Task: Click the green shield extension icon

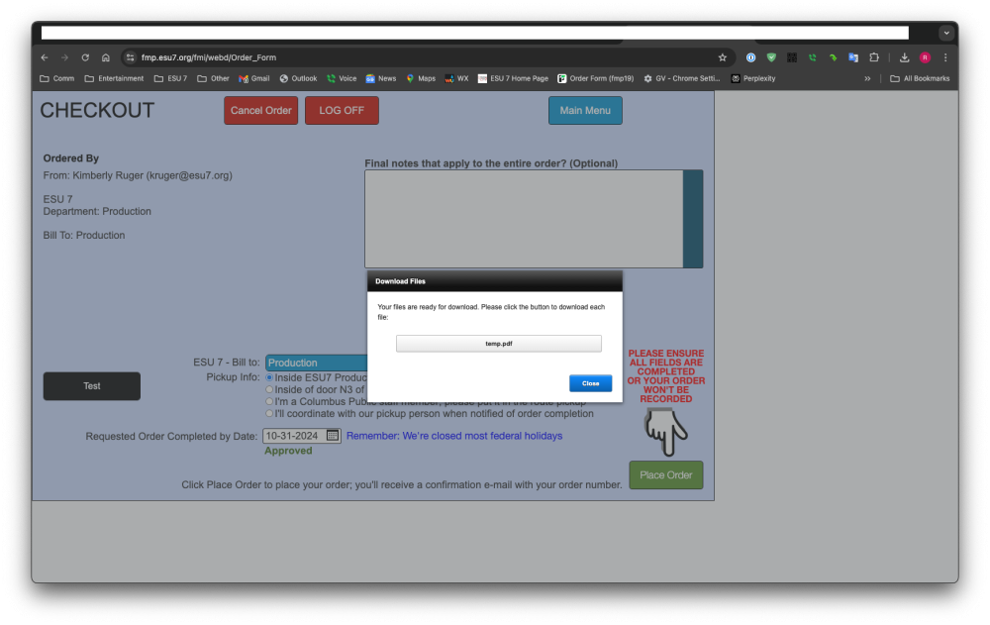Action: (x=771, y=57)
